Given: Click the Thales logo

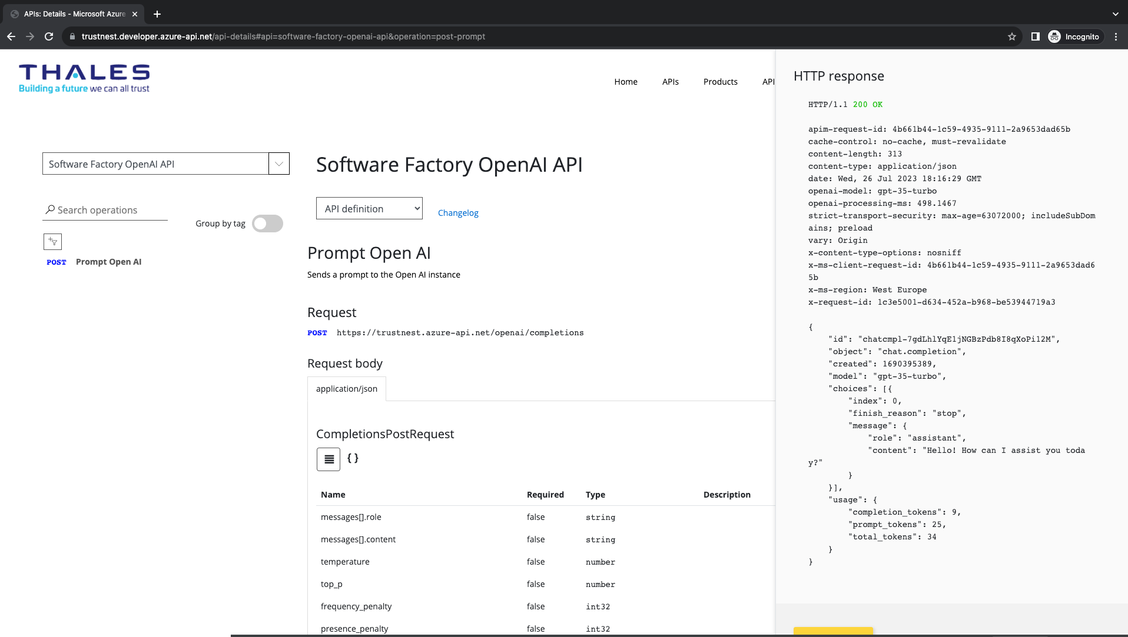Looking at the screenshot, I should coord(84,79).
